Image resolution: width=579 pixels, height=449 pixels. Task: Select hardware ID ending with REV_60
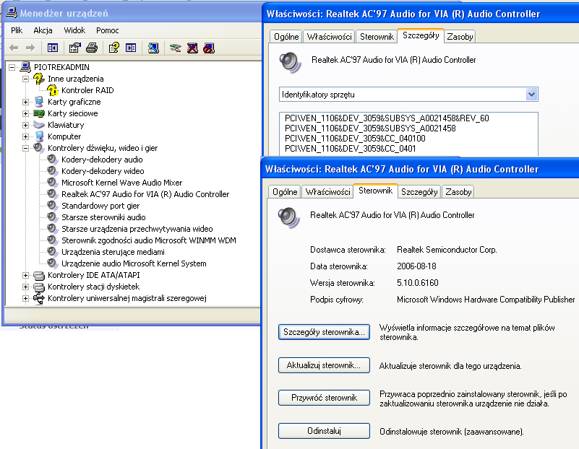click(x=387, y=118)
